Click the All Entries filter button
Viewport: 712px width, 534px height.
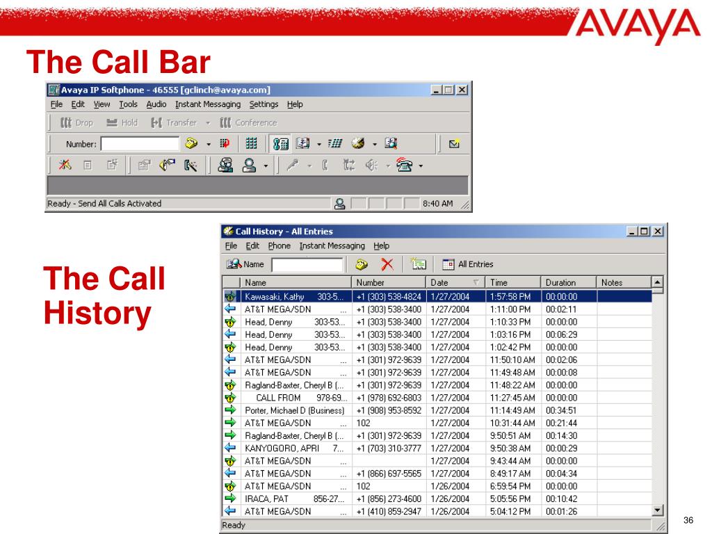click(468, 264)
